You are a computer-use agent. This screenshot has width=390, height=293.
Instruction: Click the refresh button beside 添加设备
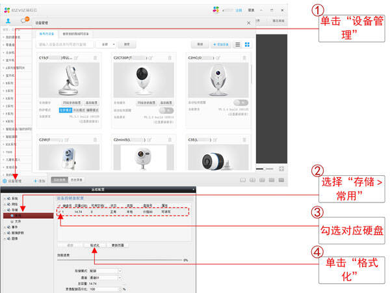click(200, 44)
